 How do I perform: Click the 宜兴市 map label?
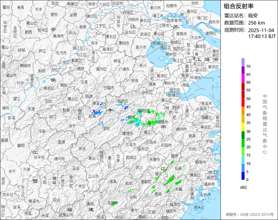pyautogui.click(x=141, y=47)
